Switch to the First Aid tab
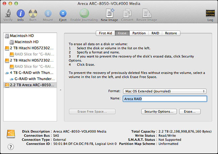Image resolution: width=218 pixels, height=154 pixels. click(x=105, y=33)
